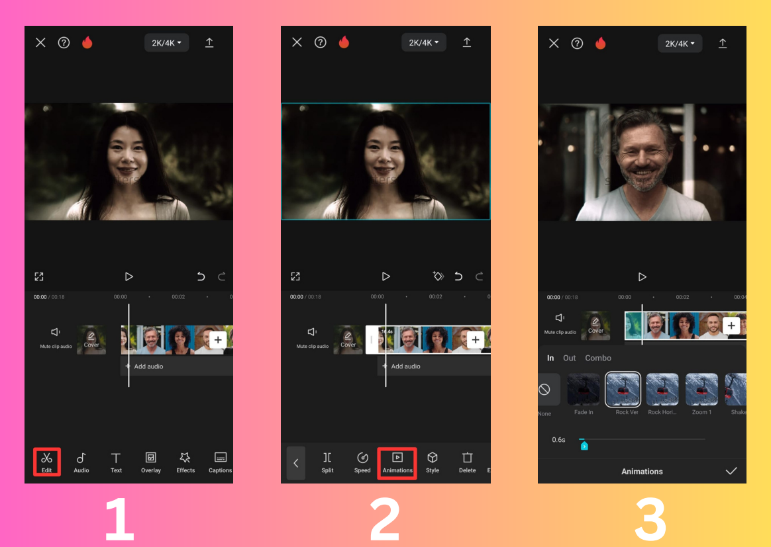Click the flame icon in screen 2

click(344, 42)
